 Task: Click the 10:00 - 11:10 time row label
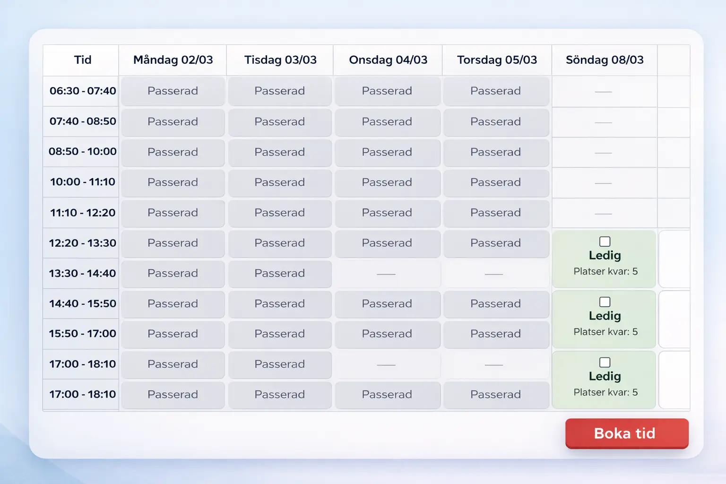tap(83, 182)
